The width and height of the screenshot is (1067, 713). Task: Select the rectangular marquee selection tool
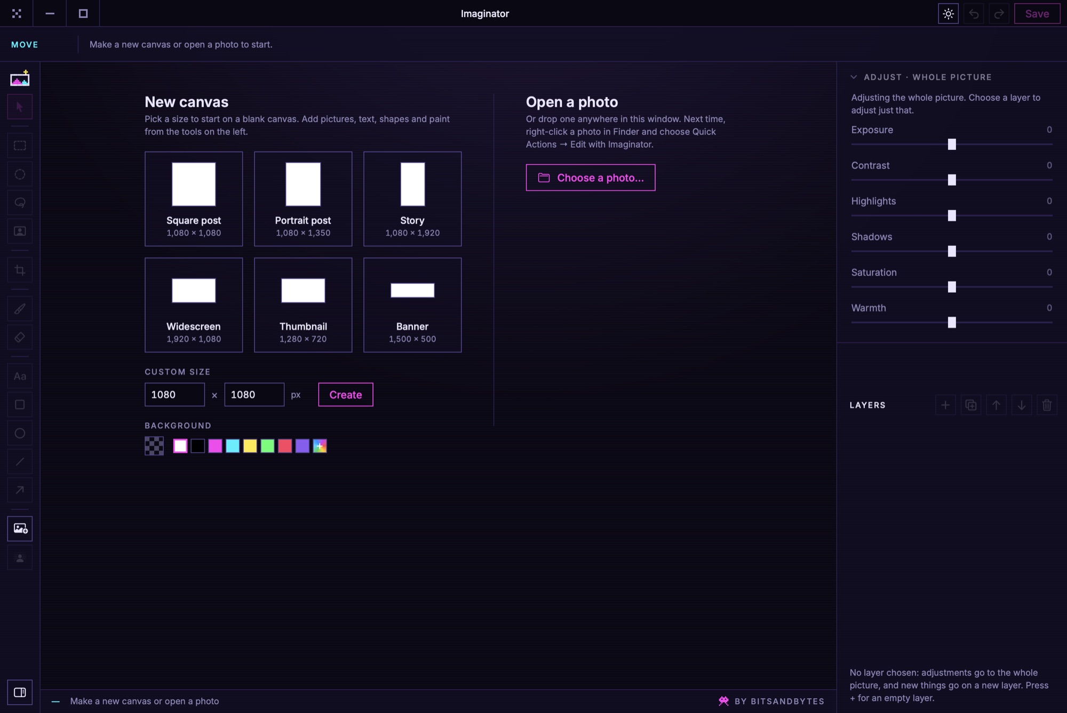point(20,146)
